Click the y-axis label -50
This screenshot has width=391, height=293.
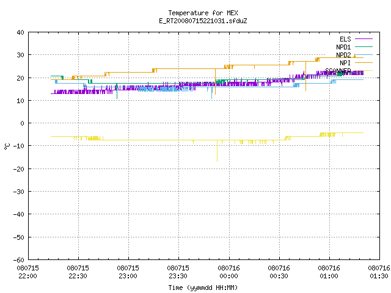click(x=19, y=237)
